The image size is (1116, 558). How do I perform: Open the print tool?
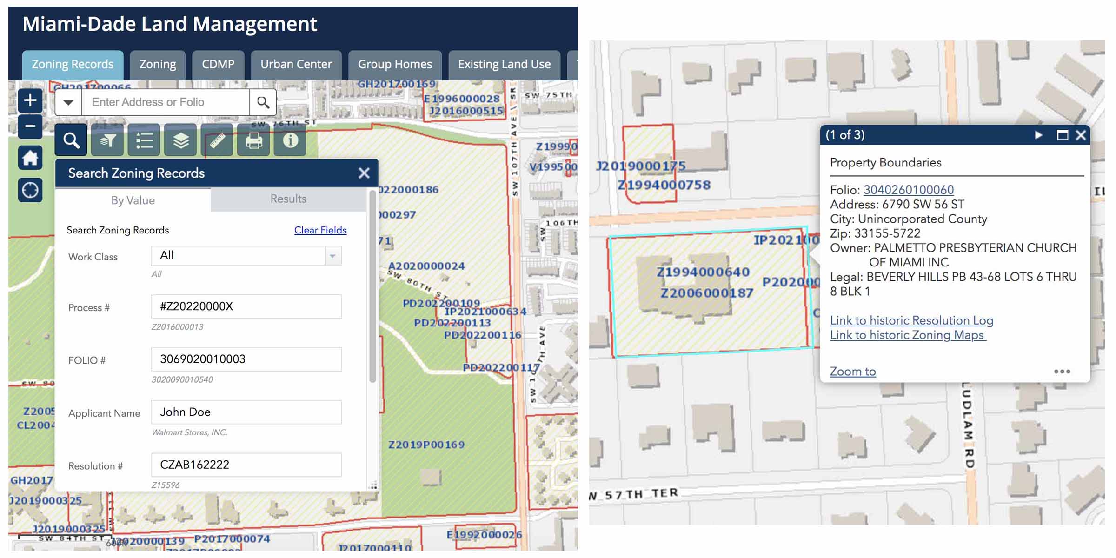253,140
